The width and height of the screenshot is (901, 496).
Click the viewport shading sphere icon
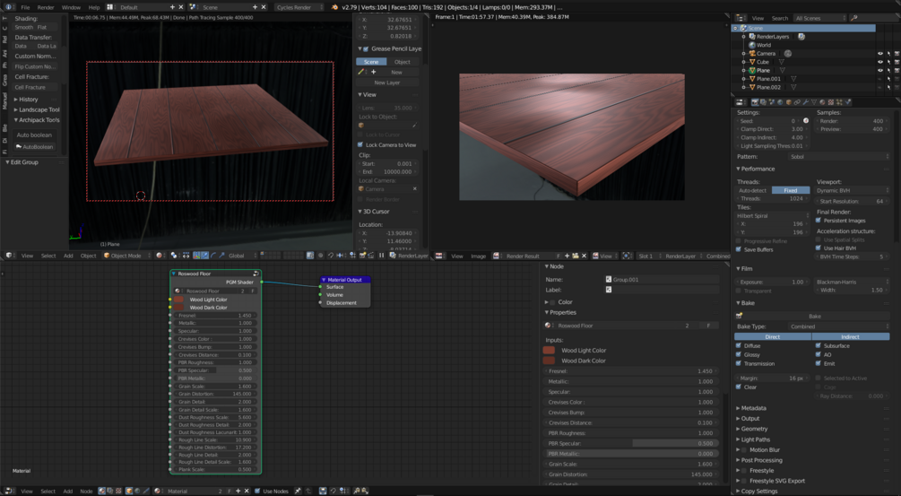(160, 256)
